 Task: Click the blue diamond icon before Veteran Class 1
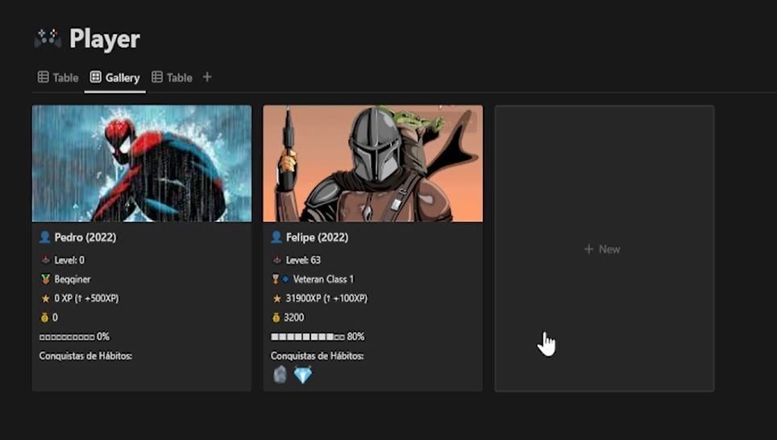coord(285,279)
